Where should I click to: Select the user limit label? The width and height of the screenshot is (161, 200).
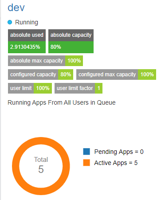pos(21,88)
